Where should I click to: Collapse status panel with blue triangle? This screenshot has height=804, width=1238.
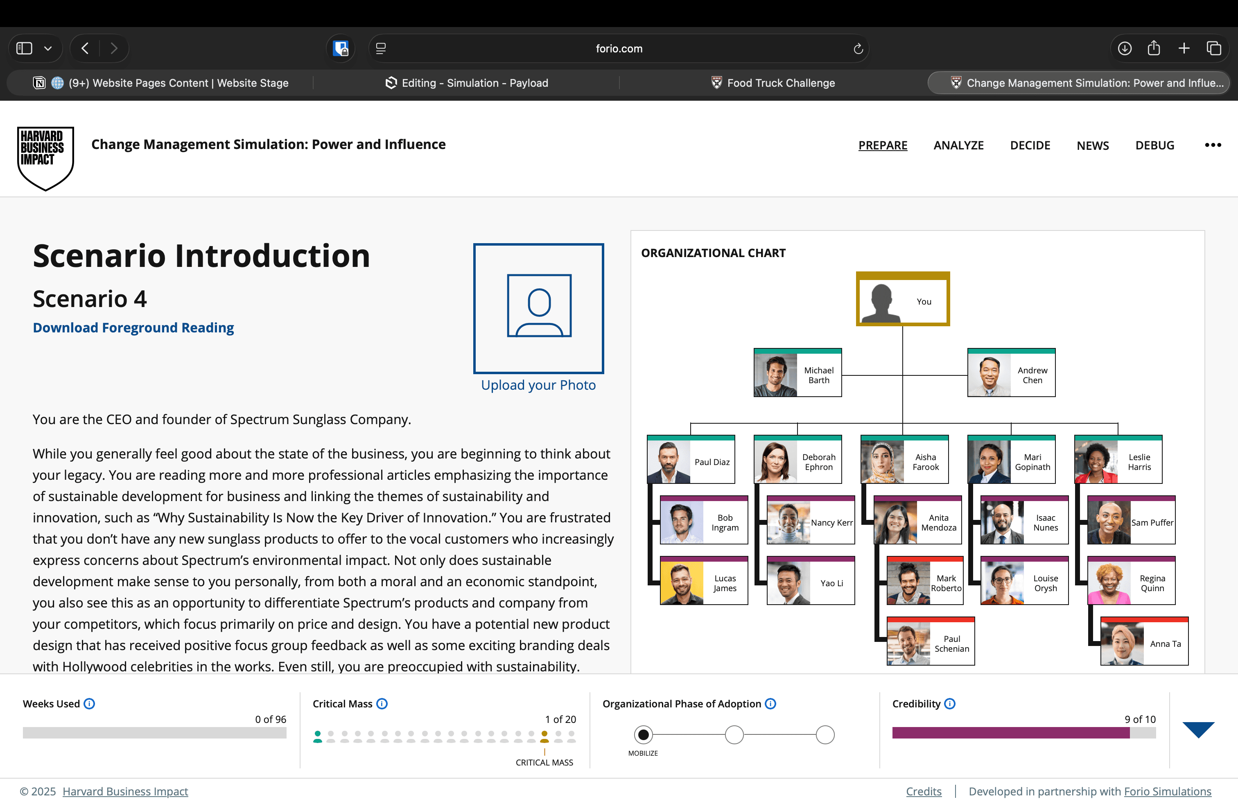tap(1198, 729)
